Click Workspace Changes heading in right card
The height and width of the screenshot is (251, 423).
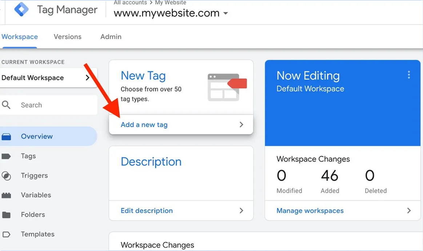coord(313,159)
